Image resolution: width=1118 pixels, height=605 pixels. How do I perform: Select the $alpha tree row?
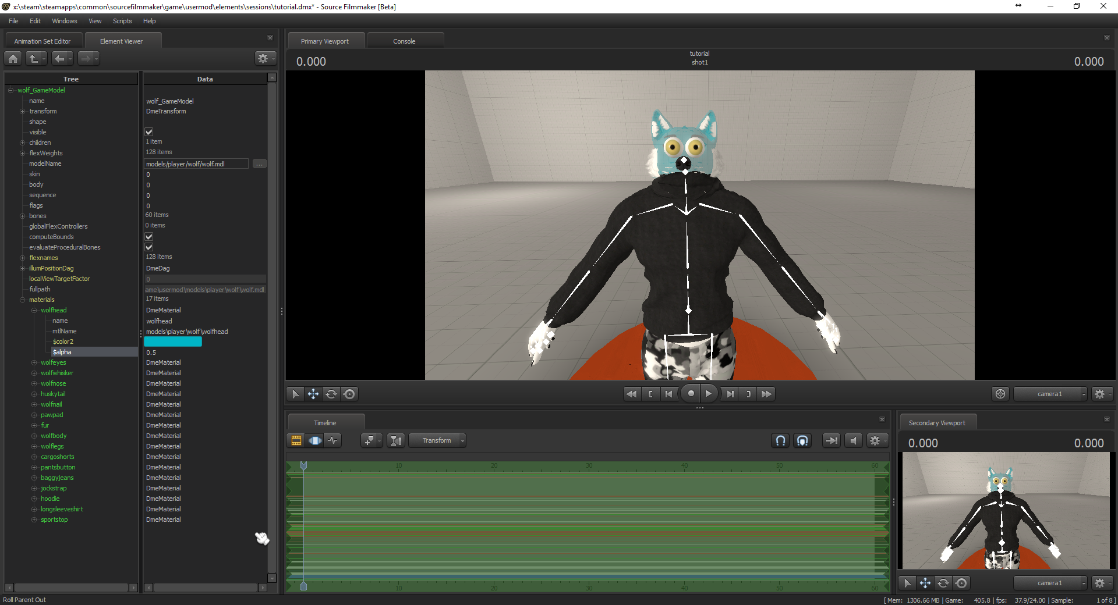[94, 352]
